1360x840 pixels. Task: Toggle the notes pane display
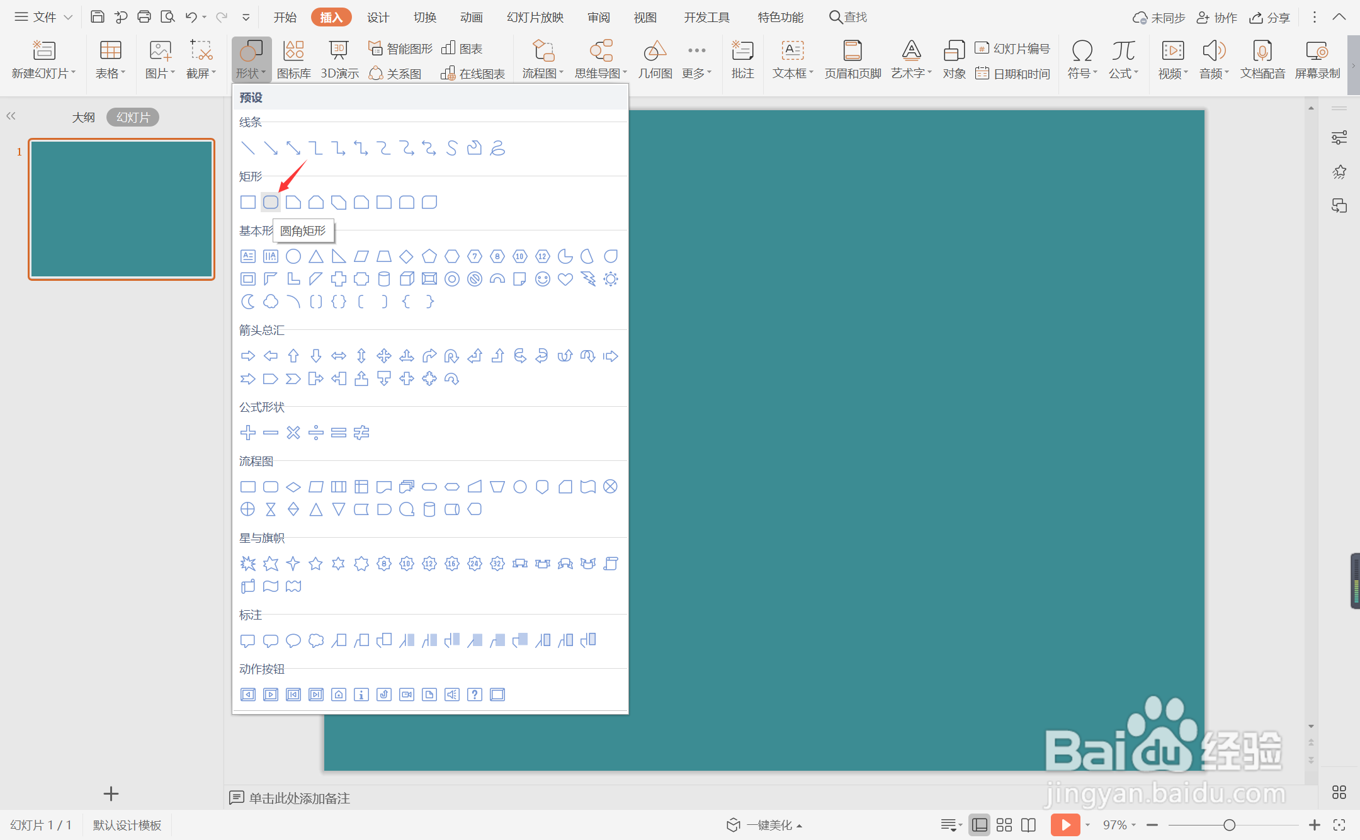pyautogui.click(x=951, y=825)
